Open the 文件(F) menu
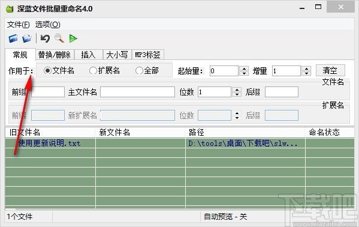Screen dimensions: 359x227 [x=18, y=25]
